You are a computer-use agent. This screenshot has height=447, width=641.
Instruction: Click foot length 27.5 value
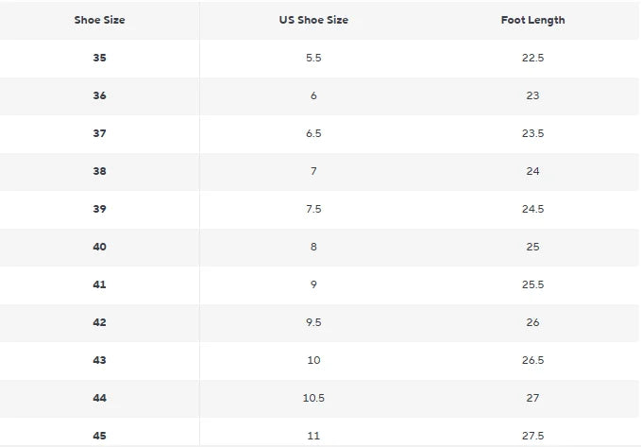tap(532, 436)
